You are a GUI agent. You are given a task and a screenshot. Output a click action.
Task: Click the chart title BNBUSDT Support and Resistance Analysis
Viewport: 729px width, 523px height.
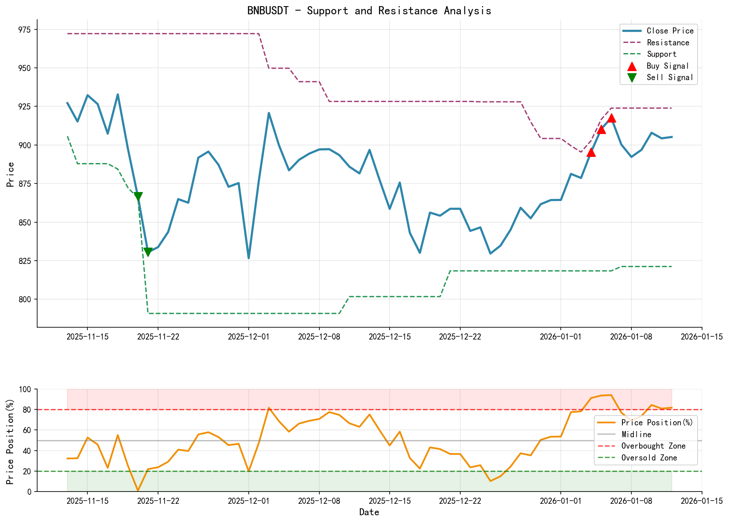point(370,11)
